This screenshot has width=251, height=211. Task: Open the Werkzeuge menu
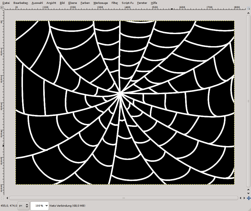[x=101, y=3]
